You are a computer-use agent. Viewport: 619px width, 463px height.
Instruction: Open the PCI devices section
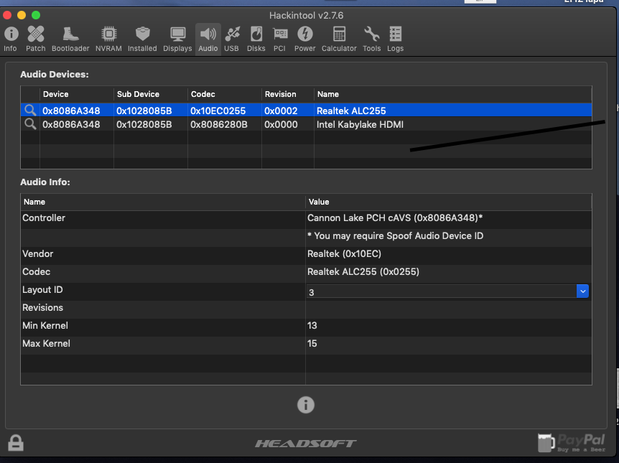pyautogui.click(x=280, y=39)
